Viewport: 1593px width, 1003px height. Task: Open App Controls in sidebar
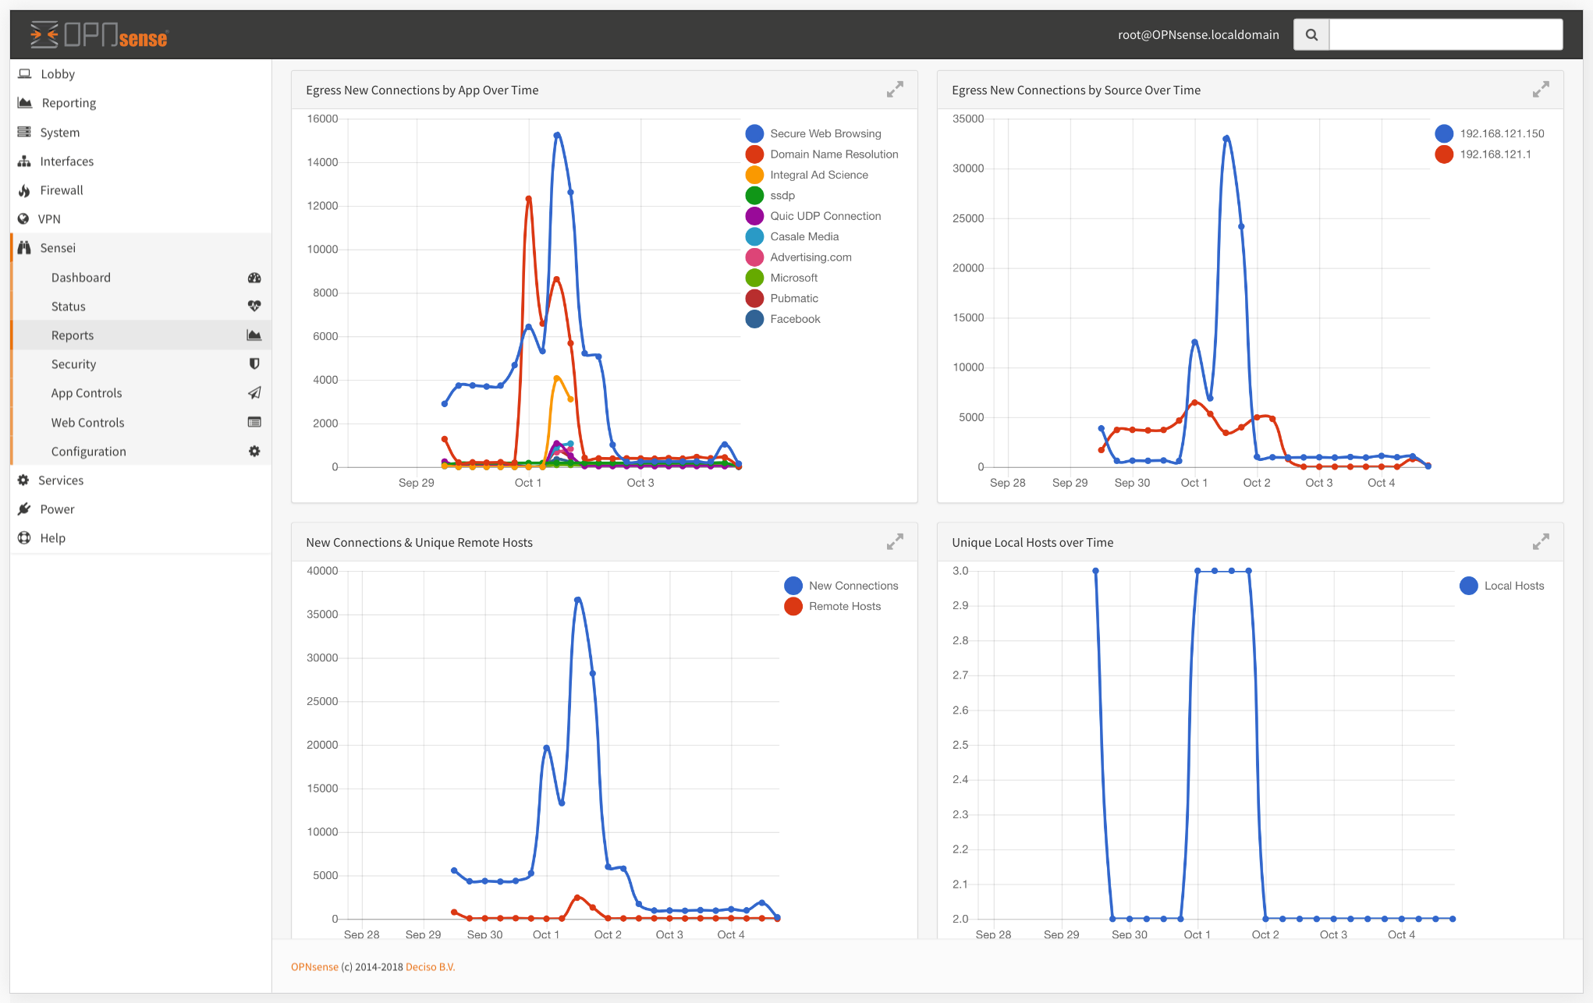(87, 393)
